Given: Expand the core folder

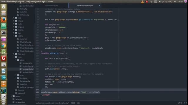Looking at the screenshot, I should [x=19, y=18].
